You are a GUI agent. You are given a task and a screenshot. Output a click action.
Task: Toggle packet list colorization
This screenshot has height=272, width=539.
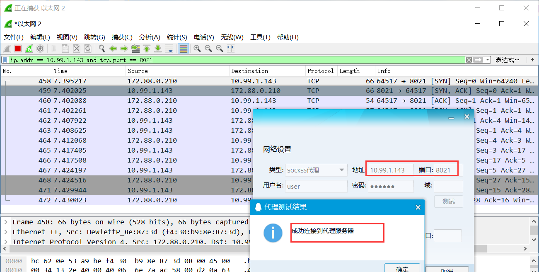(x=183, y=49)
